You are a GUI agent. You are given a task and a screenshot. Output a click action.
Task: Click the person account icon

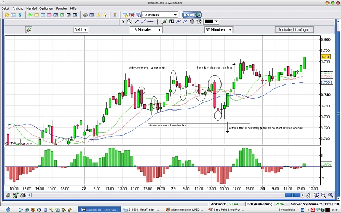tap(115, 15)
